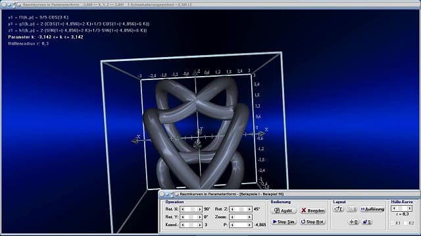Click the Rot. X value '90°'
421x236 pixels.
coord(207,209)
